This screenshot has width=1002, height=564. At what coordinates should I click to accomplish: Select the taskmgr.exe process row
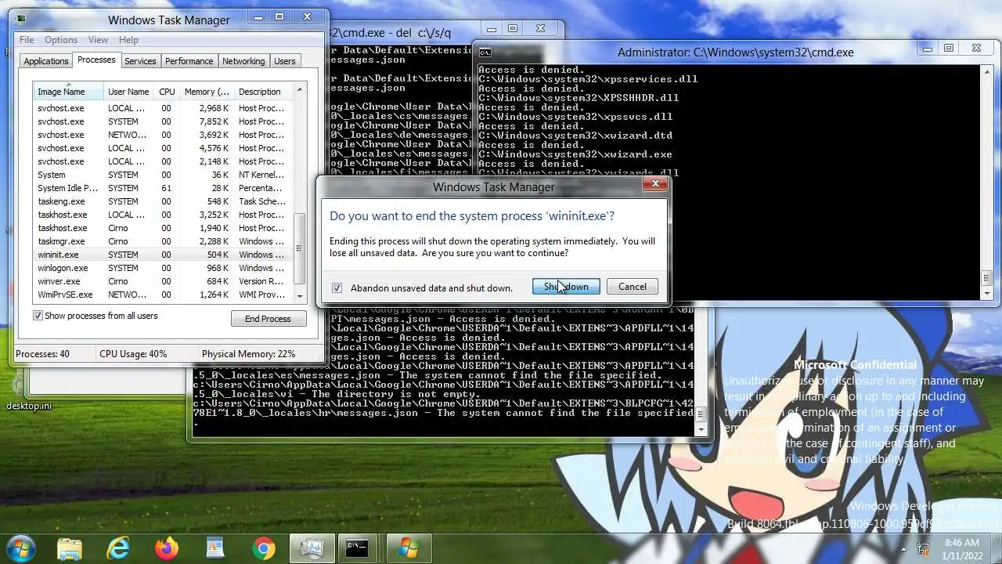point(163,241)
